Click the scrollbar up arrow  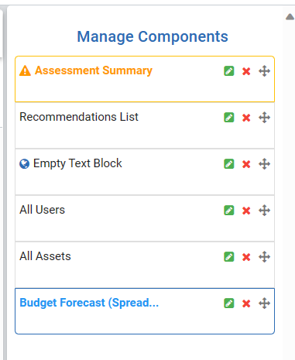pyautogui.click(x=290, y=17)
